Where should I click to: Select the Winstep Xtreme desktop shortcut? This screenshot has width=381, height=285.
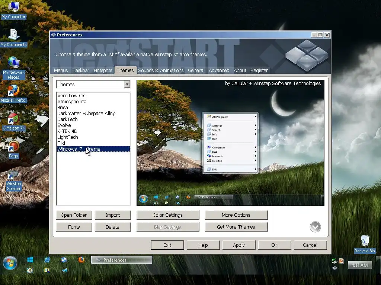pyautogui.click(x=13, y=181)
